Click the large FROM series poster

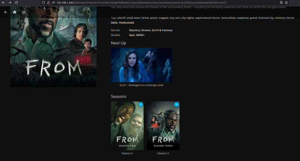point(53,47)
